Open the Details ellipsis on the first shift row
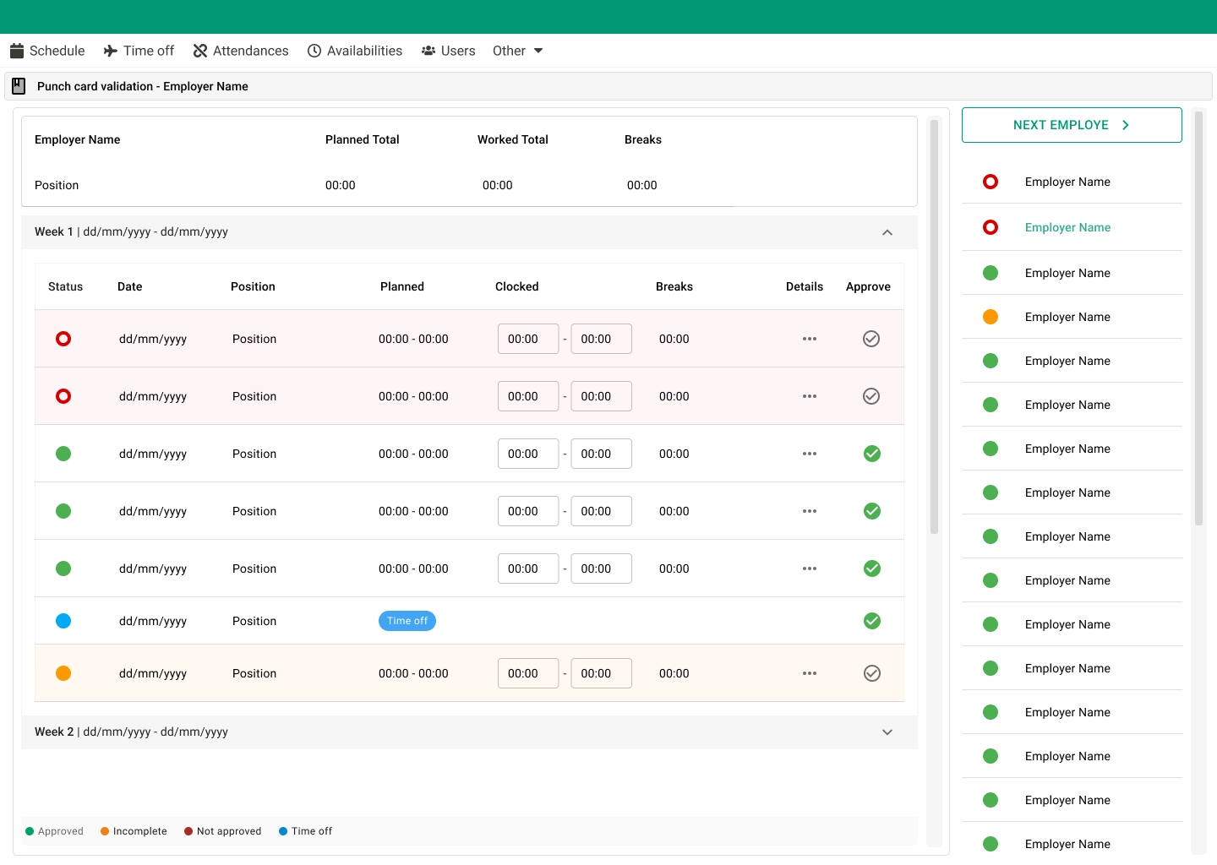 click(x=809, y=339)
